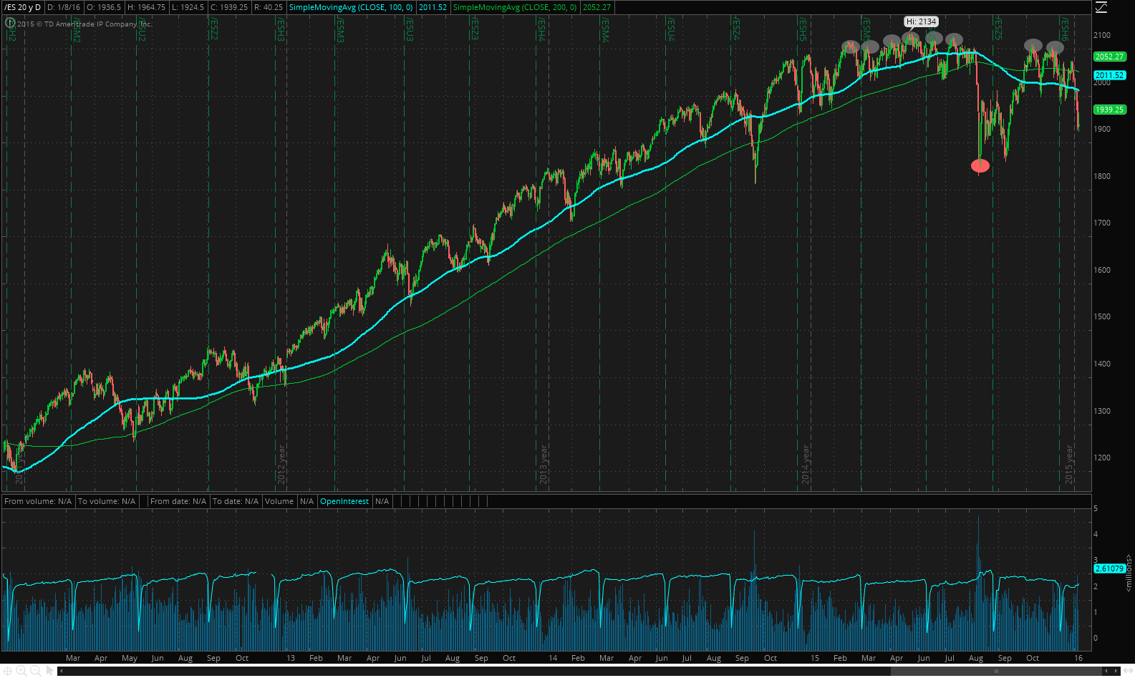Click the R: 40.25 range value
Viewport: 1135px width, 678px height.
(269, 7)
